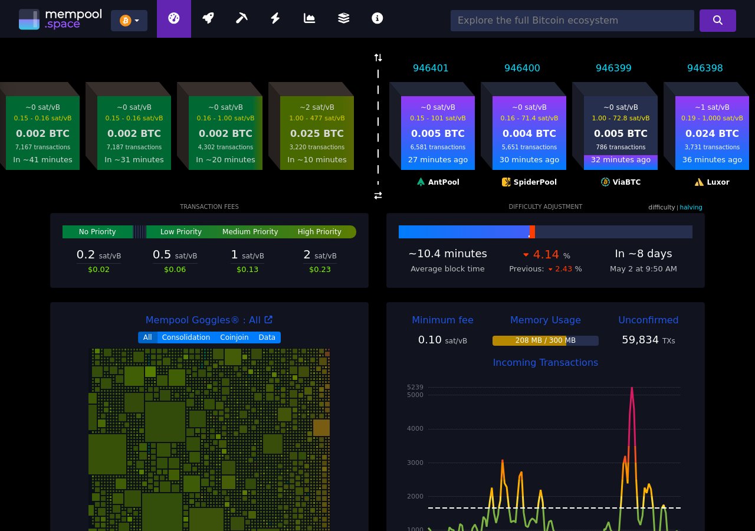Click the Memory Usage progress bar
This screenshot has height=531, width=755.
tap(545, 340)
